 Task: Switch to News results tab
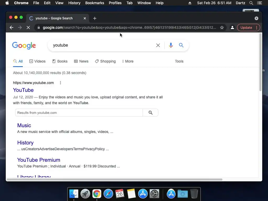tap(81, 61)
